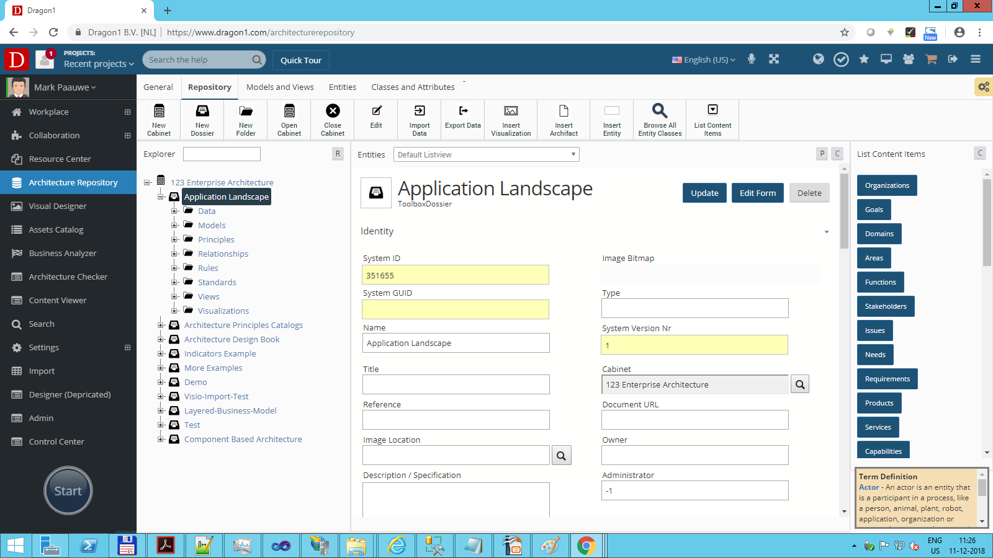Toggle the C button in Entities panel
Viewport: 993px width, 558px height.
point(837,154)
